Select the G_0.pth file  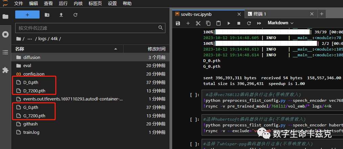[x=90, y=107]
